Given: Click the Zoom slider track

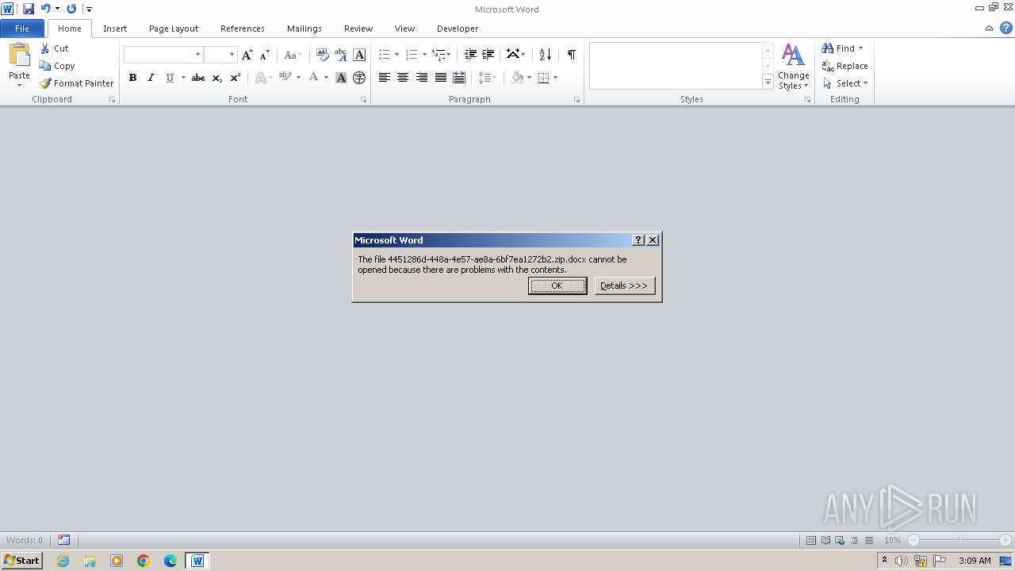Looking at the screenshot, I should [x=959, y=540].
